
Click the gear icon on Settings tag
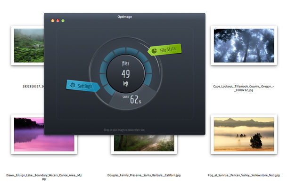tap(73, 85)
